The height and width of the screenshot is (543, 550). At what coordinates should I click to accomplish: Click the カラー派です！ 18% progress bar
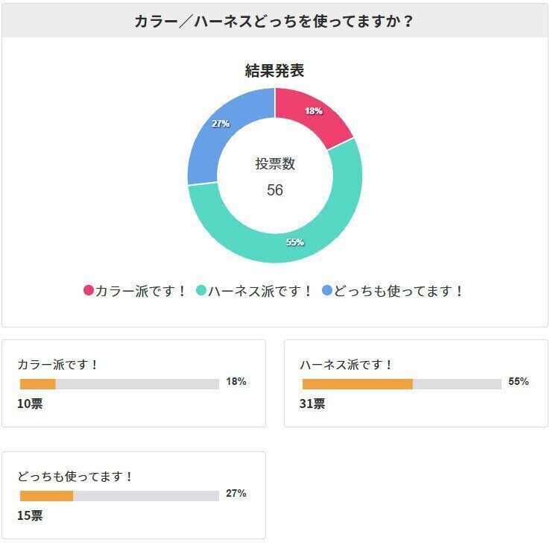119,384
